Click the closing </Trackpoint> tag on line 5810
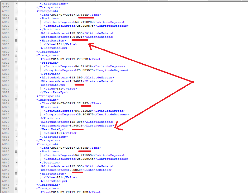 tap(48, 52)
